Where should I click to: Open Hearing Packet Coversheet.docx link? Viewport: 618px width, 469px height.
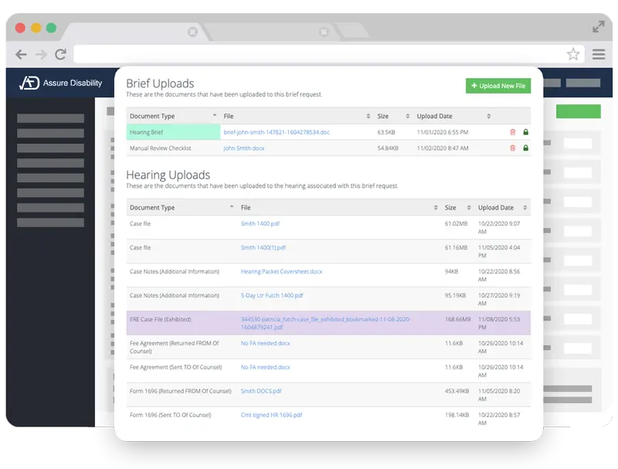pos(281,271)
